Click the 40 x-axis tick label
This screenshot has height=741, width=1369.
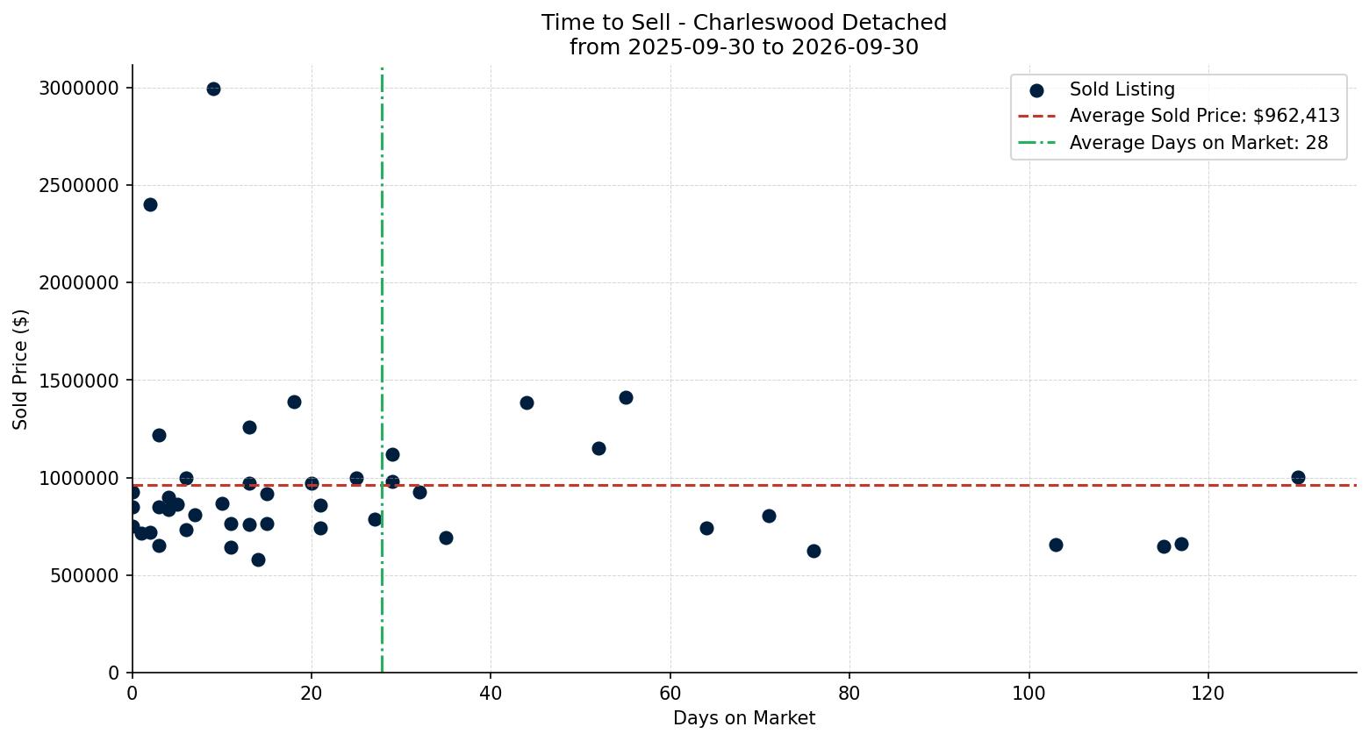(491, 693)
